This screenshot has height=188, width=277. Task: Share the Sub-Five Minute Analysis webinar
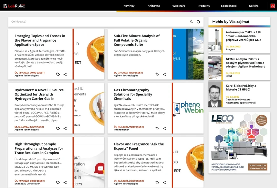164,74
